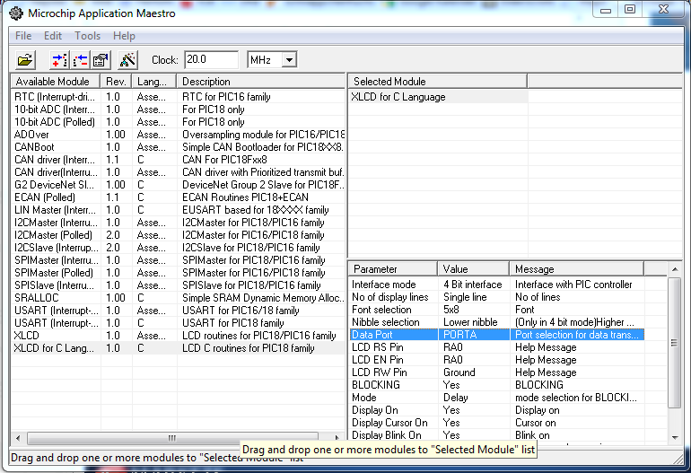Click the Single line value
Screen dimensions: 691x473
[x=465, y=297]
